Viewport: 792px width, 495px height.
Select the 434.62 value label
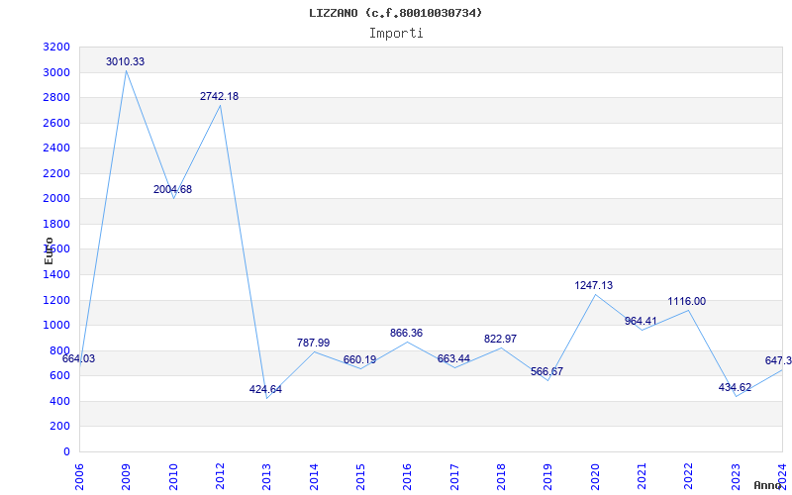(735, 387)
